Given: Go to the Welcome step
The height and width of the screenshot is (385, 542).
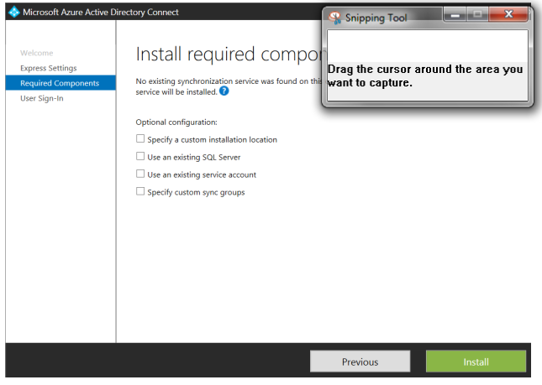Looking at the screenshot, I should (37, 53).
